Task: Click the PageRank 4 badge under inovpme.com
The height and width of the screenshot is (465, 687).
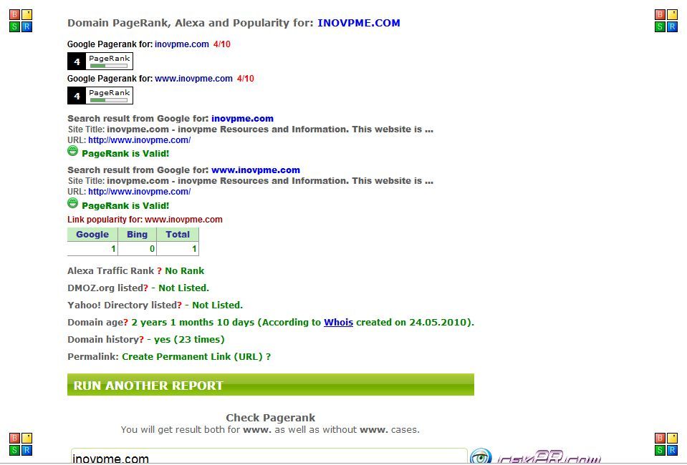Action: [100, 62]
